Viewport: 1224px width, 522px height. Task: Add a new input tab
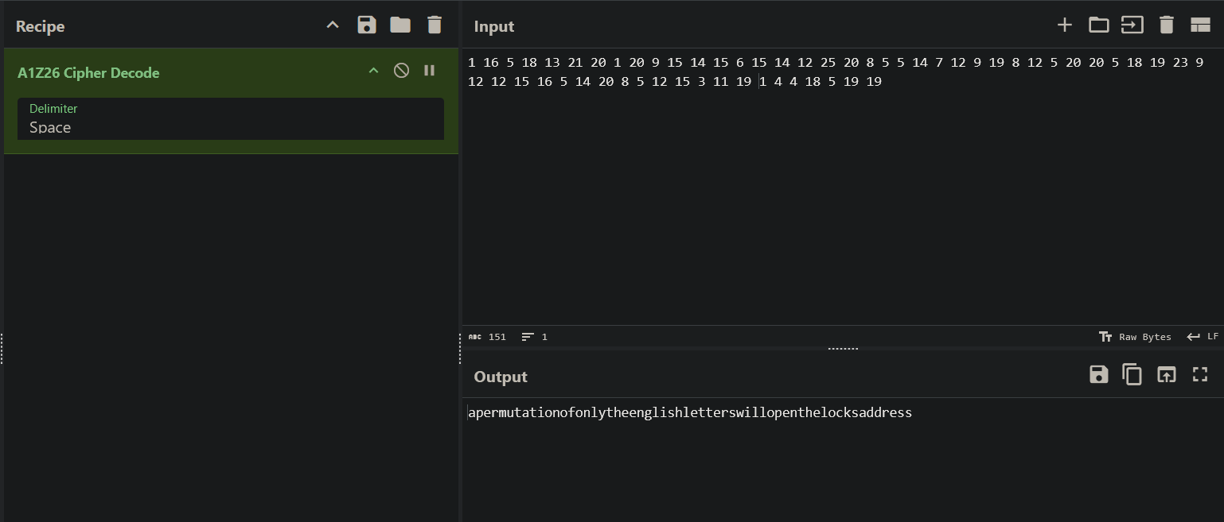[1064, 25]
